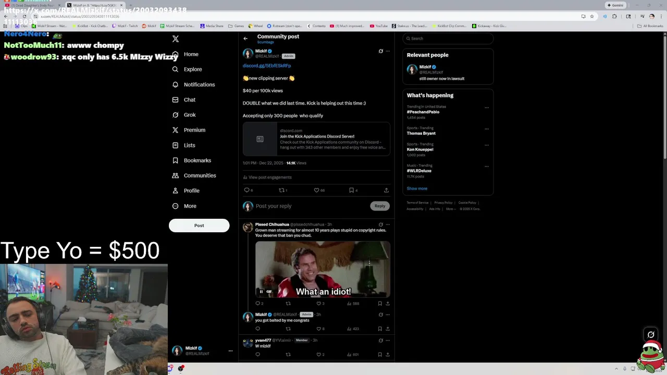Bookmark Mizkif's 'you got baited' reply
The width and height of the screenshot is (667, 375).
click(x=380, y=329)
